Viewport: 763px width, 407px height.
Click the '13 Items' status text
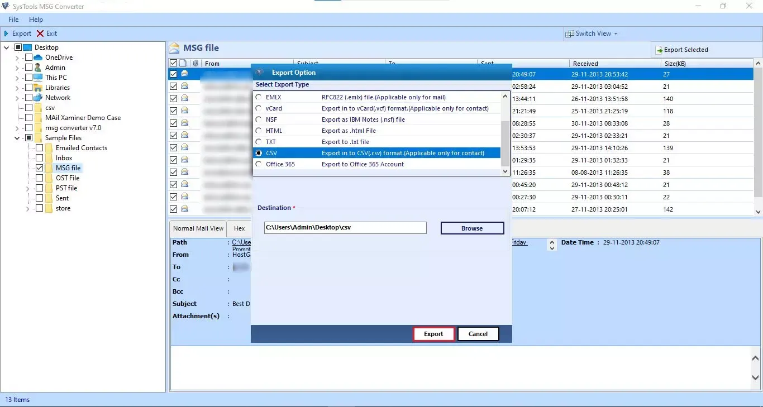(x=17, y=400)
